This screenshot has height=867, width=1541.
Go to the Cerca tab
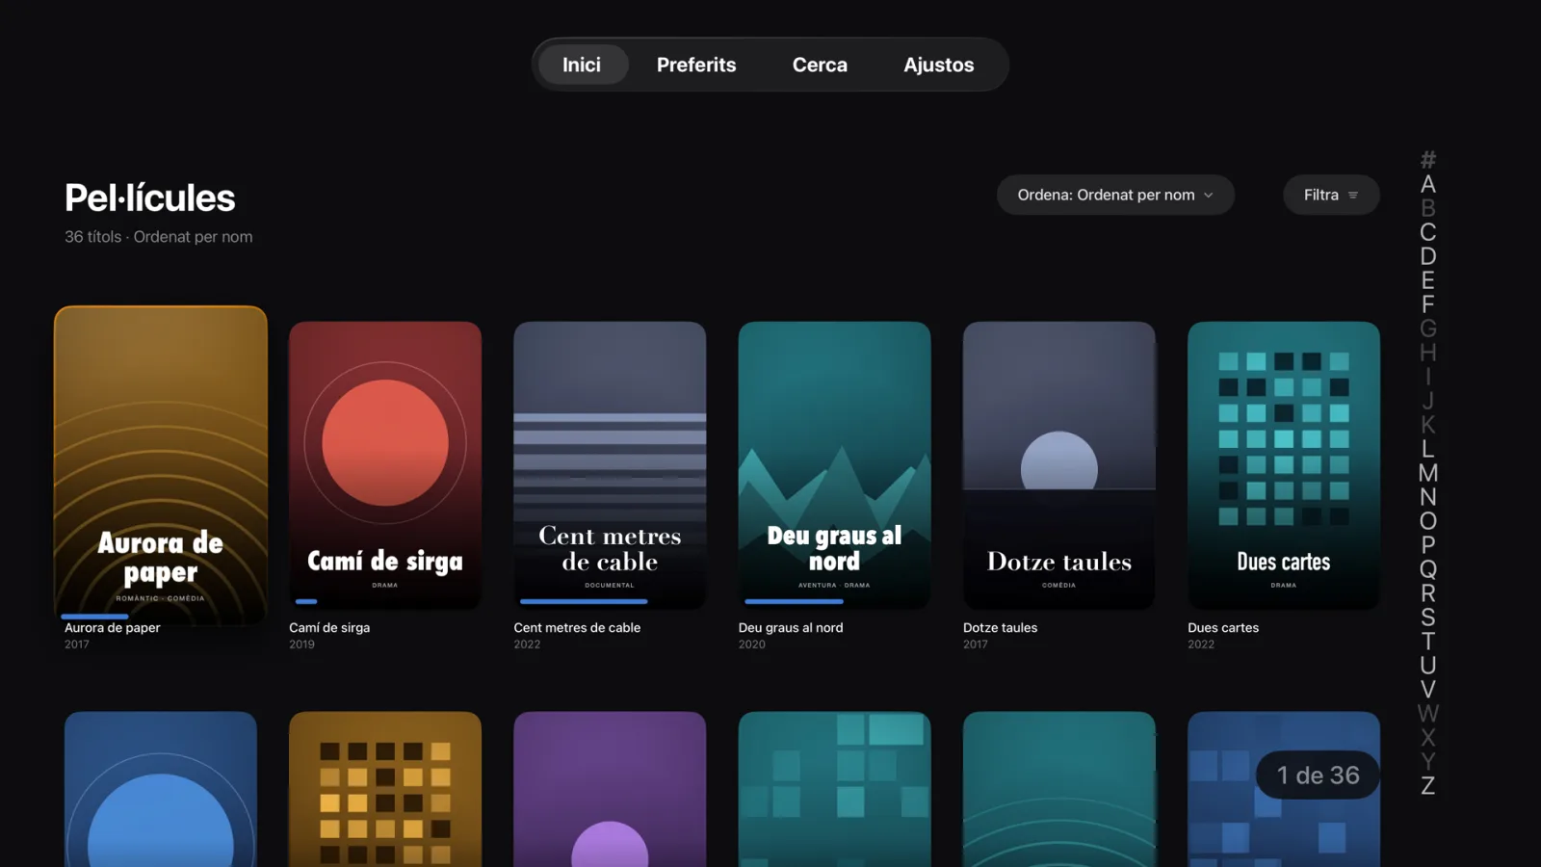click(820, 65)
